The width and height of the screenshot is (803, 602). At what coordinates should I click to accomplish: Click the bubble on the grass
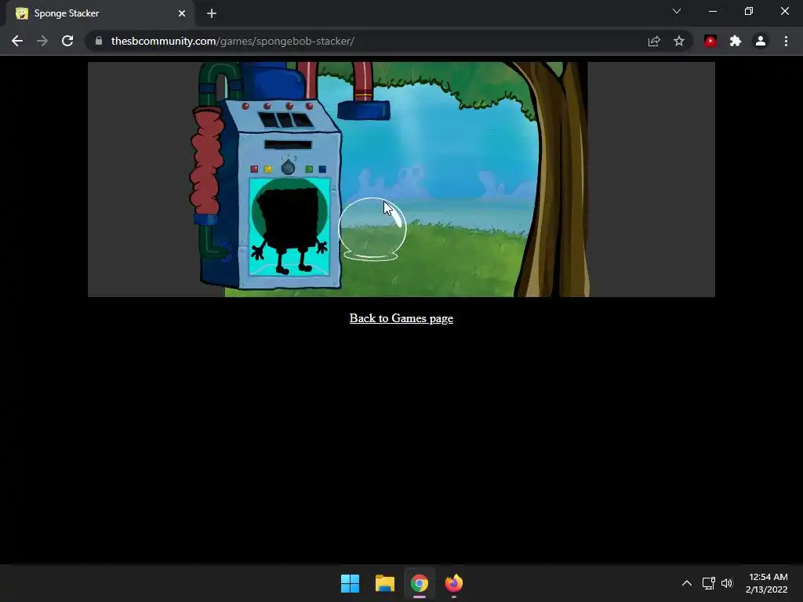click(x=372, y=230)
